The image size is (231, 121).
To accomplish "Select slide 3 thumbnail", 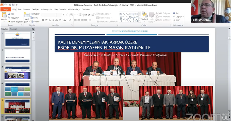I will click(17, 73).
